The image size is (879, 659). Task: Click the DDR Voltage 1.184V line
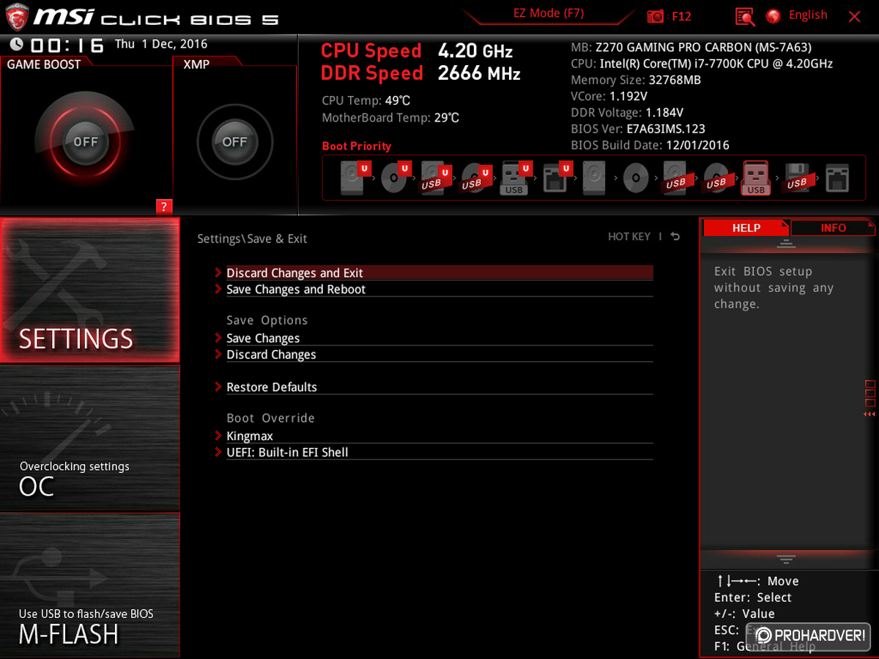627,113
